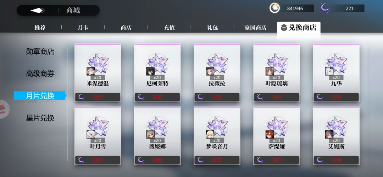The width and height of the screenshot is (383, 177).
Task: Open the 薇姬娜 exchange card
Action: [157, 136]
